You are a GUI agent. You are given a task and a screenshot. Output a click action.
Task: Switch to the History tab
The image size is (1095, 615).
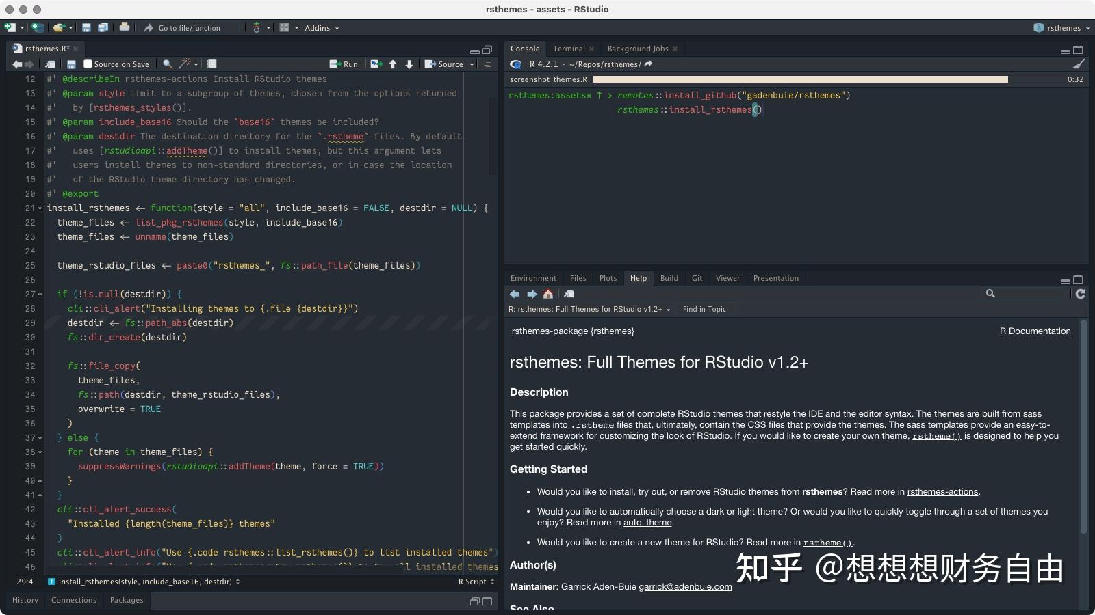click(x=25, y=600)
